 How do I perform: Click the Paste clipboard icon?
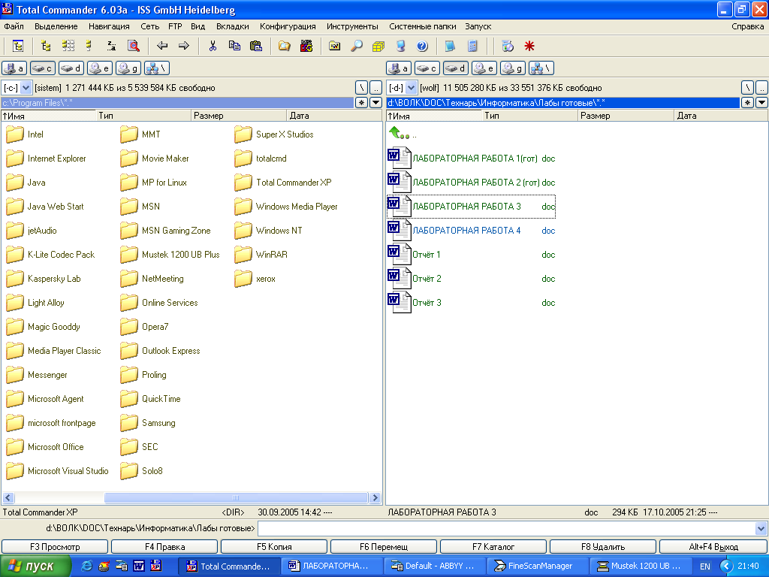[256, 46]
